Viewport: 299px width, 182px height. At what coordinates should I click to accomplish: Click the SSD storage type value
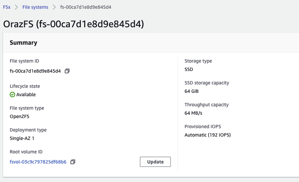(189, 69)
